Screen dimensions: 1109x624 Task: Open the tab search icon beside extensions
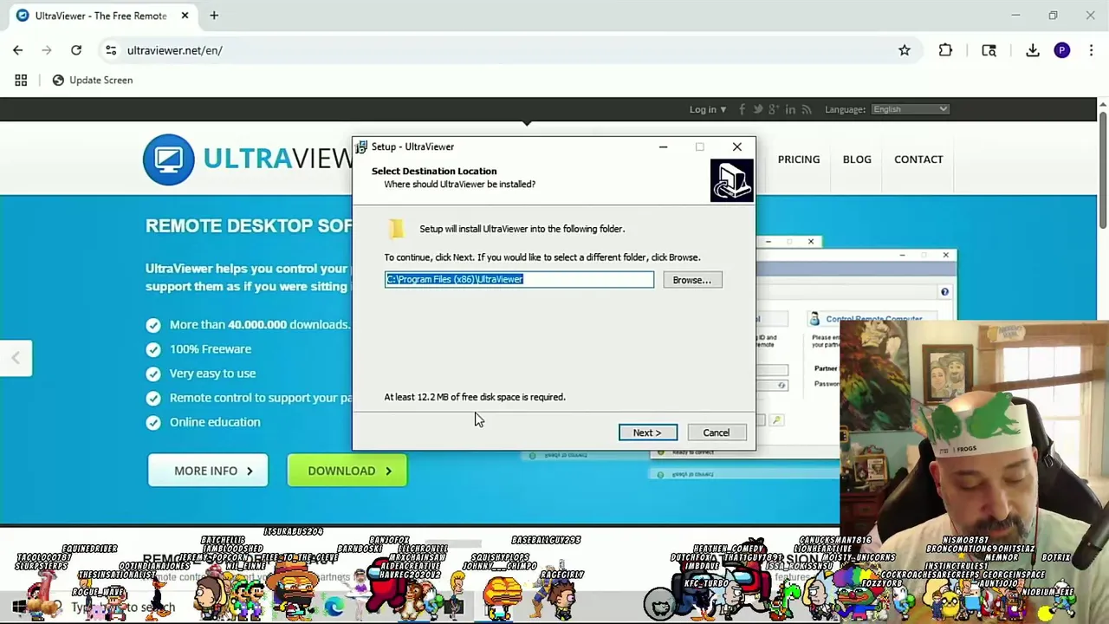click(x=989, y=50)
